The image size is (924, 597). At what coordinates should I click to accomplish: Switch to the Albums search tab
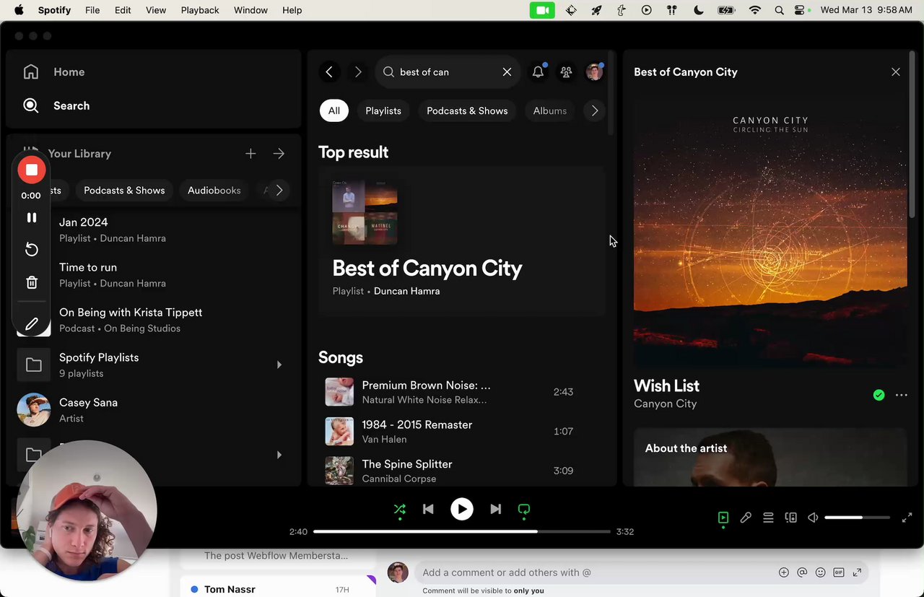pos(550,110)
